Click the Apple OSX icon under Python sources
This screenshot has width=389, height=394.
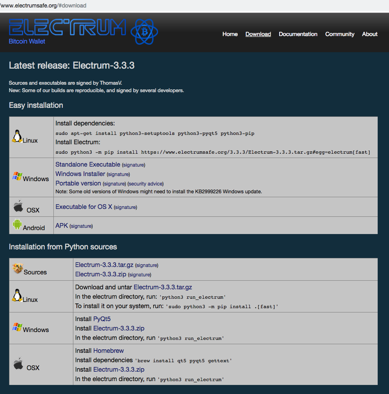[18, 363]
